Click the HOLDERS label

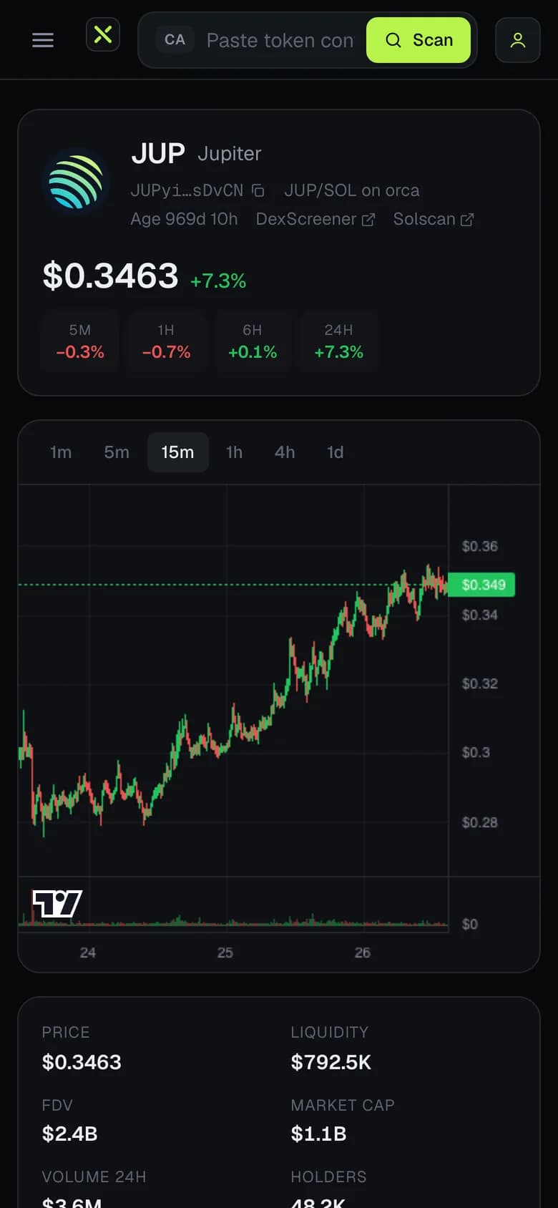[328, 1177]
